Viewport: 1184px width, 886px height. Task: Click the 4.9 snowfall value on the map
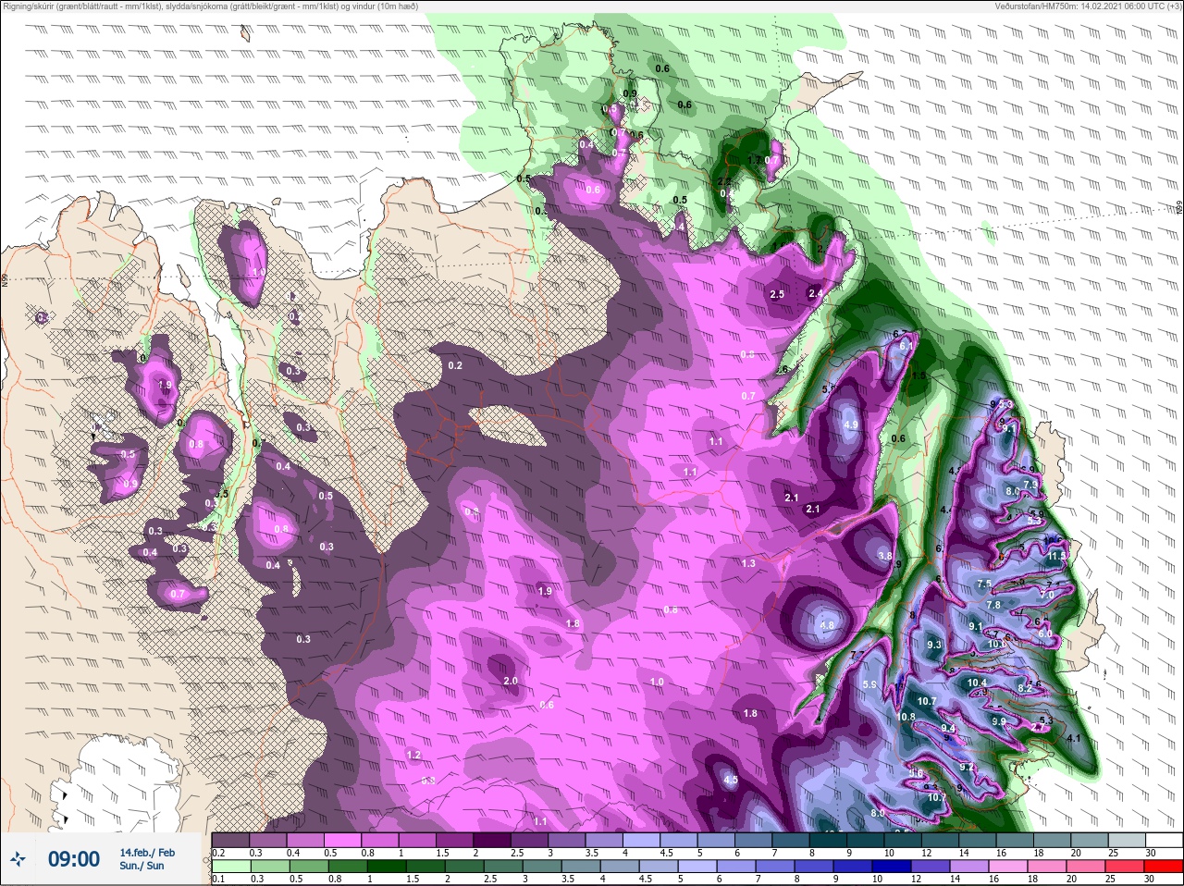coord(852,425)
